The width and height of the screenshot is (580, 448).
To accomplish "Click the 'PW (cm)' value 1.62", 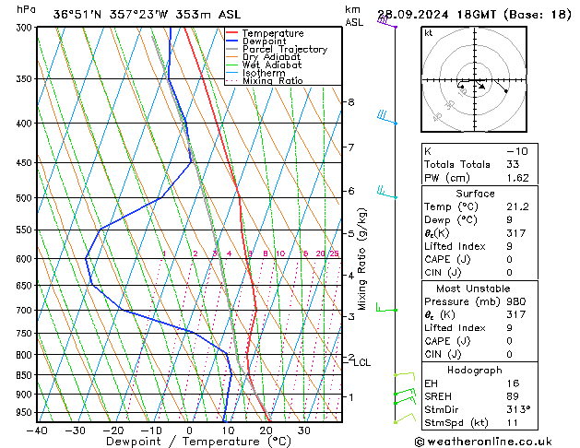I will click(517, 178).
